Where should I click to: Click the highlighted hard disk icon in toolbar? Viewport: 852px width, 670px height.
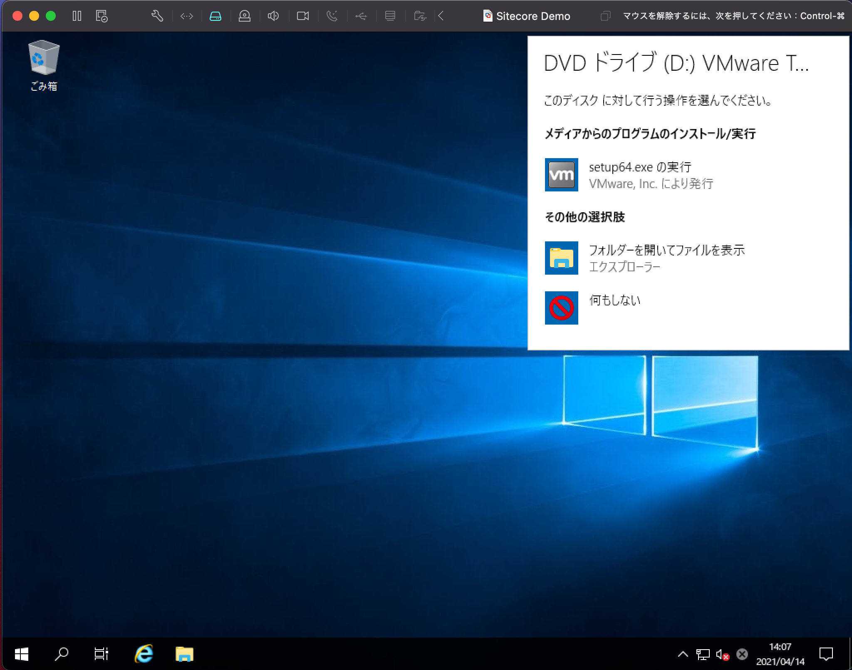tap(215, 16)
